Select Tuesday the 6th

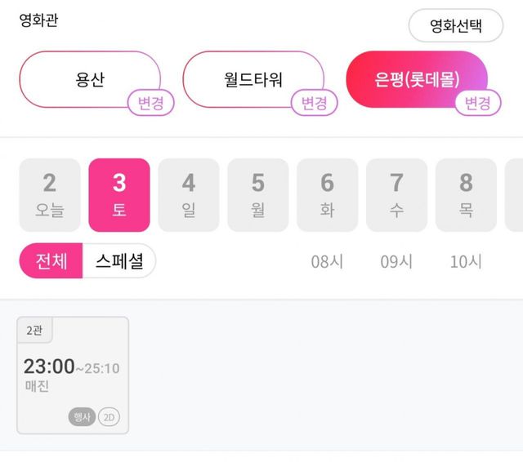(x=328, y=195)
